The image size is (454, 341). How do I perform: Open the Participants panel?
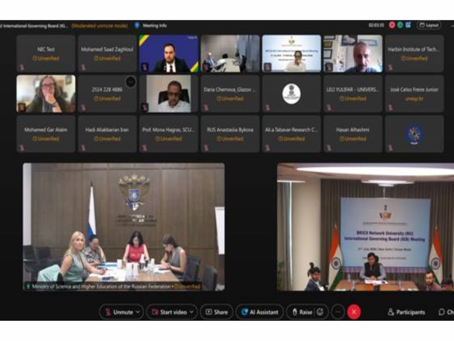(x=406, y=312)
